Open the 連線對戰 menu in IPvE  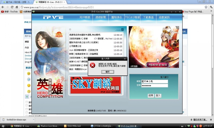101,17
